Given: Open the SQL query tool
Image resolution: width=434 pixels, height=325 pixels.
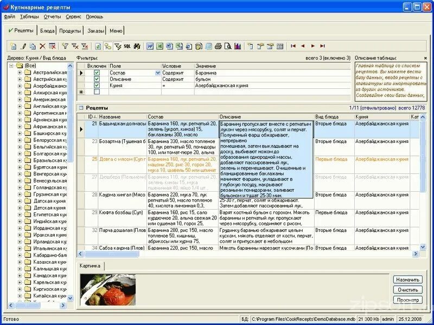Looking at the screenshot, I should [127, 46].
